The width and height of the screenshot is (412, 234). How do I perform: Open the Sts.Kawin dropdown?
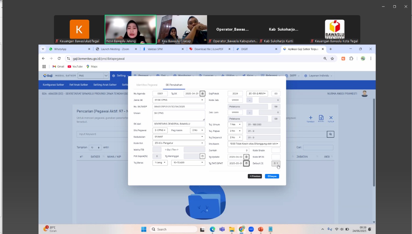pyautogui.click(x=254, y=144)
